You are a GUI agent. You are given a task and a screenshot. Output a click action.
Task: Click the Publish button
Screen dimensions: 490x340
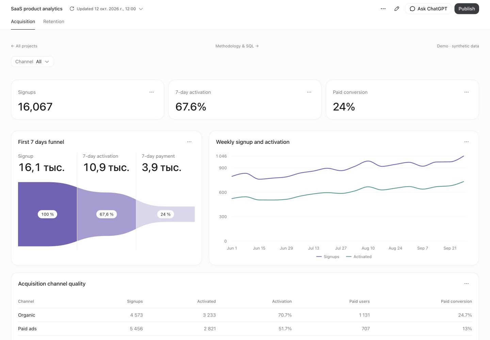click(x=467, y=9)
